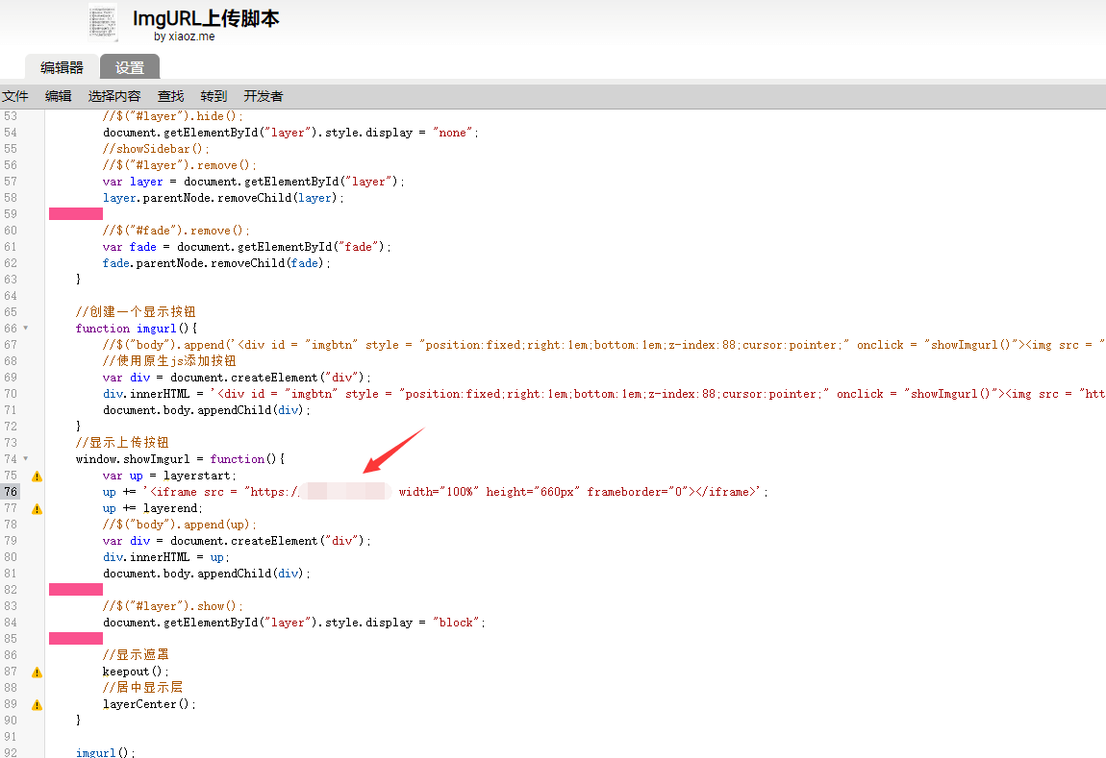
Task: Select the 编辑器 tab
Action: [x=62, y=67]
